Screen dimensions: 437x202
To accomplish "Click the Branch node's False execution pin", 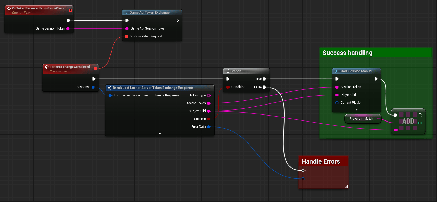I will click(x=265, y=87).
